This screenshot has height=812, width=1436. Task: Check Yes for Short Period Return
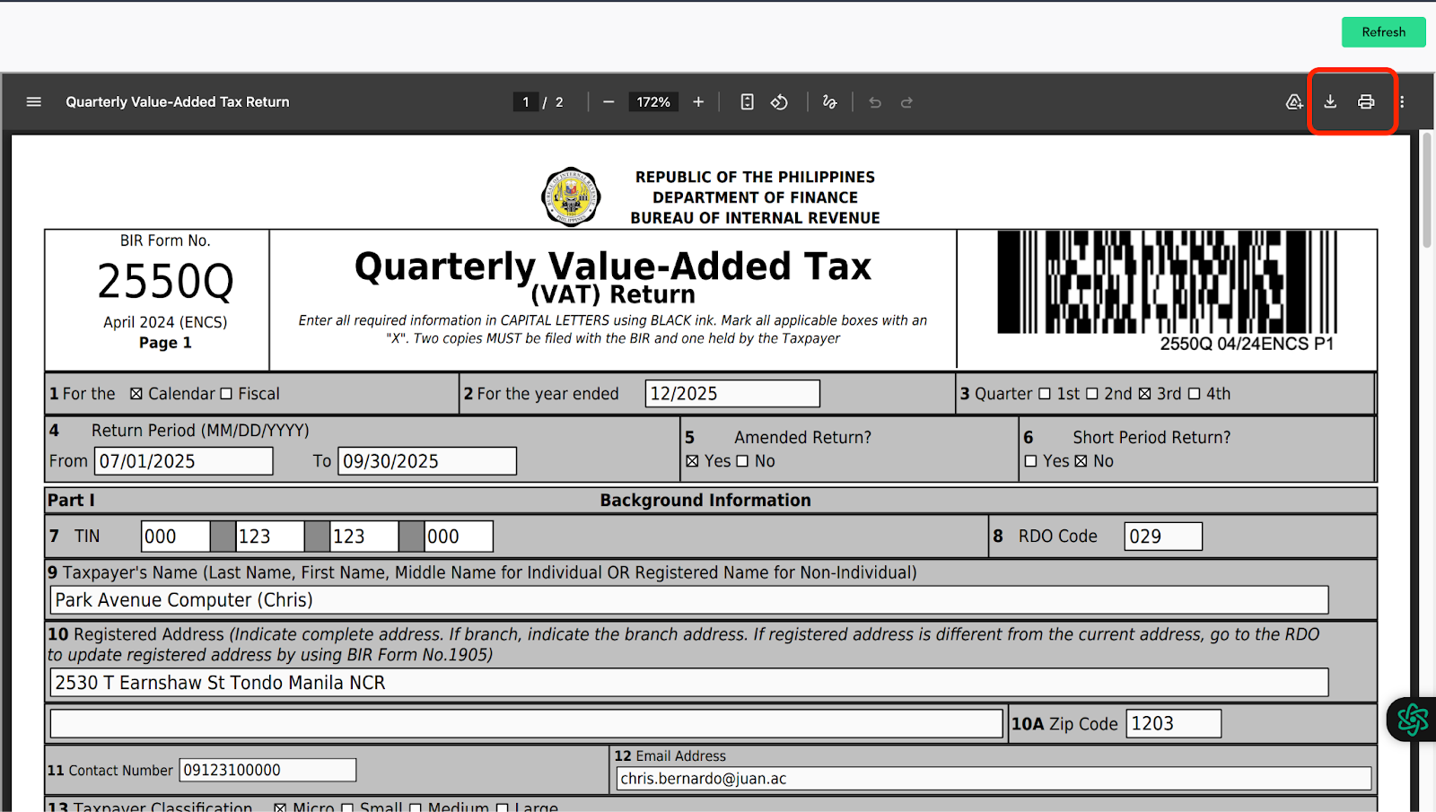tap(1031, 461)
